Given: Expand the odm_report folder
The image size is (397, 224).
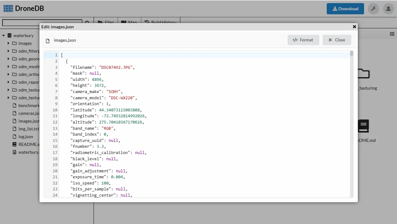Looking at the screenshot, I should (x=8, y=82).
